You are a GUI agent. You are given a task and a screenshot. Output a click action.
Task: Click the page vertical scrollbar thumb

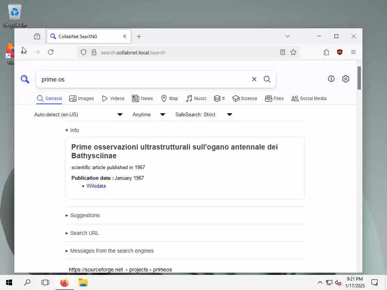pos(359,78)
